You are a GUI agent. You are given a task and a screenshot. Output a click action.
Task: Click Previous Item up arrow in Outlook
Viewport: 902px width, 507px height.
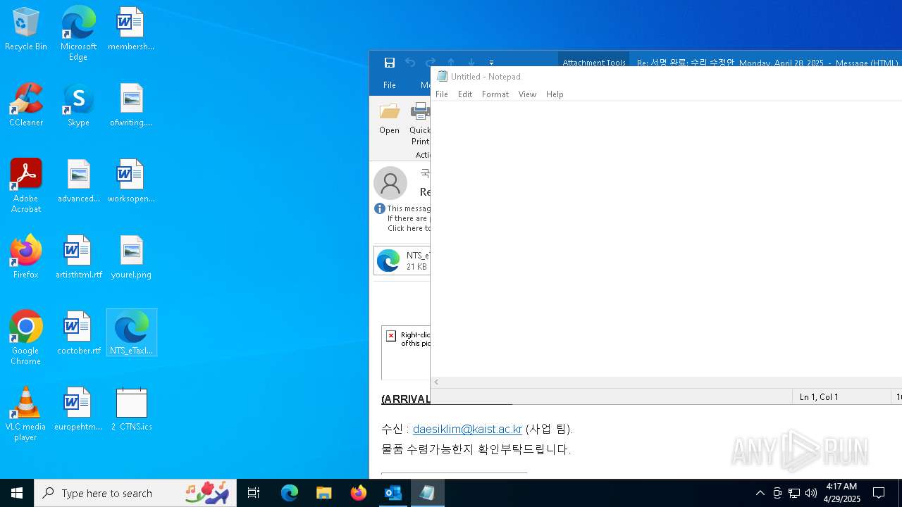click(451, 63)
